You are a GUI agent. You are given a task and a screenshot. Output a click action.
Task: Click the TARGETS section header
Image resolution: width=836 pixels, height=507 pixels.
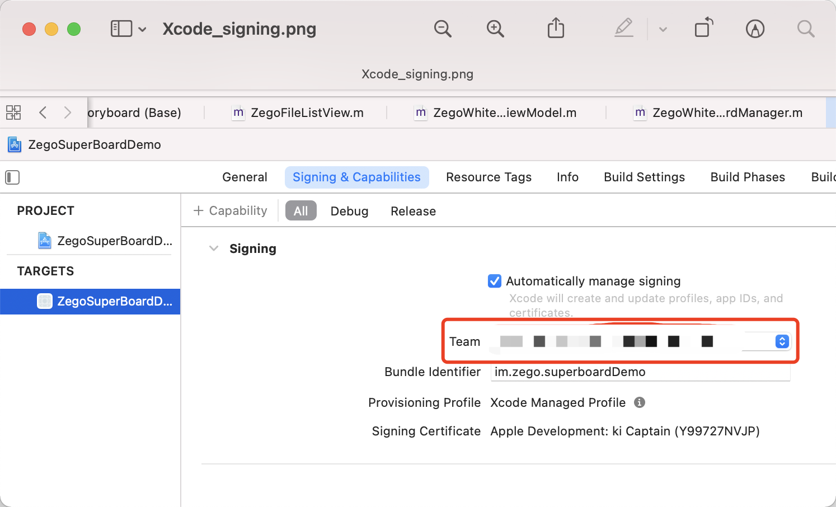click(x=45, y=271)
